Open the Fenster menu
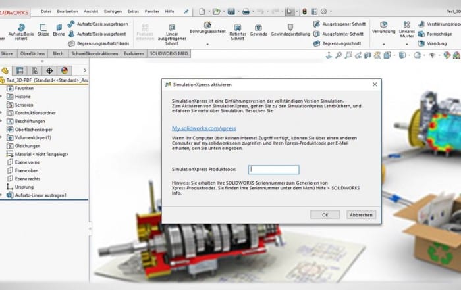This screenshot has height=290, width=461. 151,11
